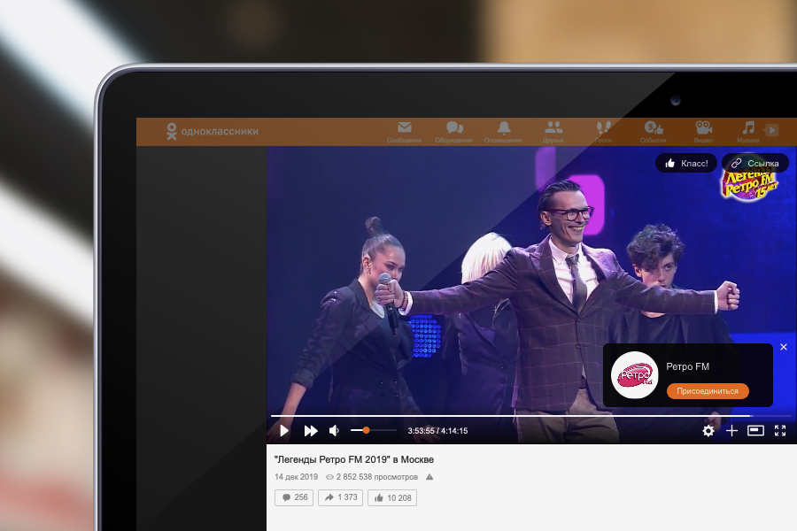The image size is (797, 531).
Task: Click the music play button in header
Action: point(771,130)
